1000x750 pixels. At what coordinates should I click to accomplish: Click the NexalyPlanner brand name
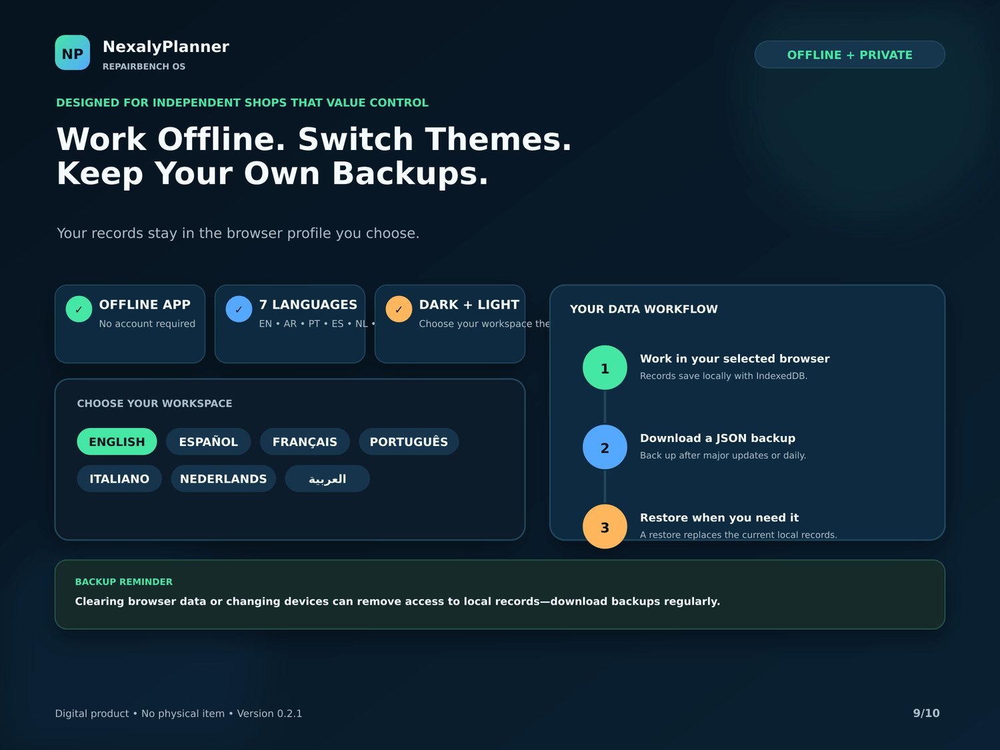click(x=166, y=47)
